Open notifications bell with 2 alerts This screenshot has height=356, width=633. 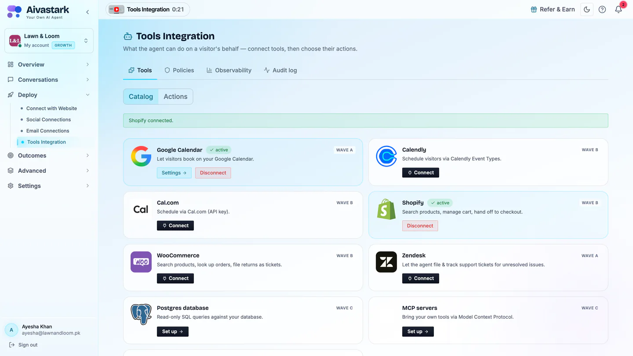point(618,9)
